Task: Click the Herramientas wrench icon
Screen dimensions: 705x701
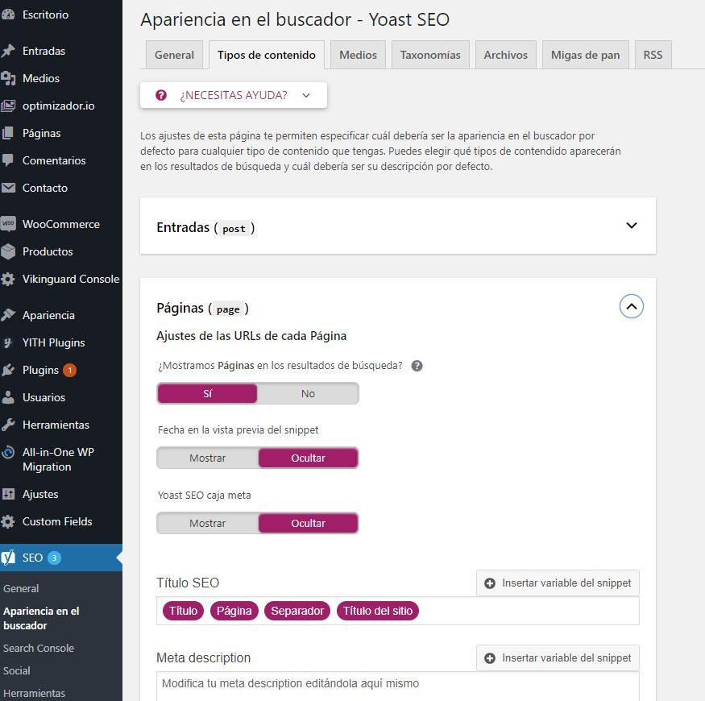Action: point(7,425)
